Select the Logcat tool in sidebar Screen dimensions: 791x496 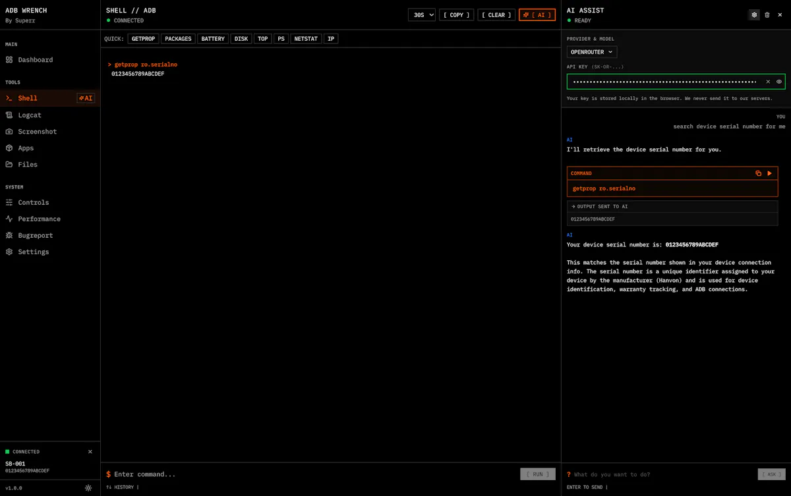click(x=50, y=115)
